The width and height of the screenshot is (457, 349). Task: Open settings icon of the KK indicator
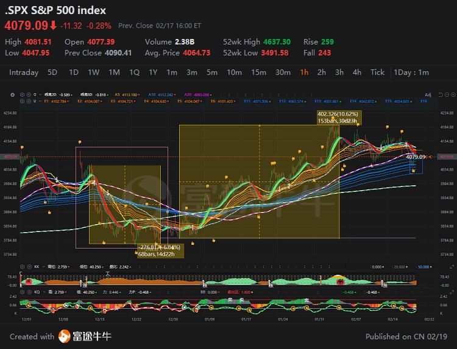point(23,267)
